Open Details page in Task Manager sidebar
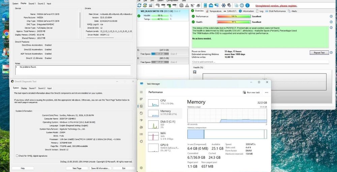Viewport: 337px width, 172px height. pyautogui.click(x=141, y=134)
